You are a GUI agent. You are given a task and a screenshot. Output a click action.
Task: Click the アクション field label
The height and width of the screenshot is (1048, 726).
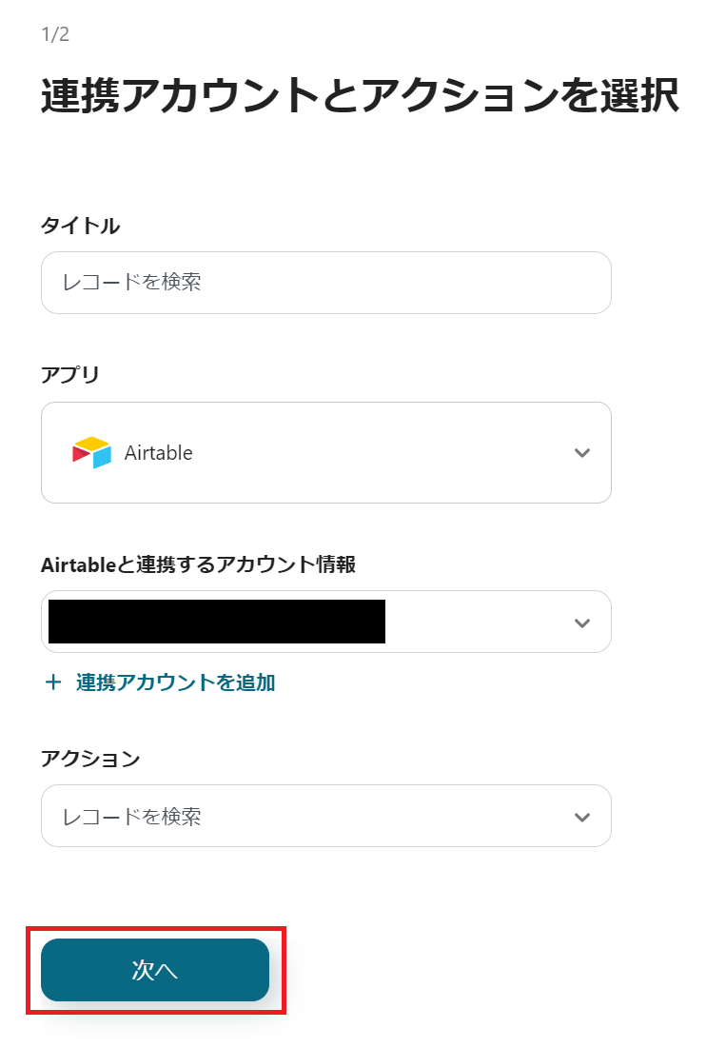coord(89,759)
